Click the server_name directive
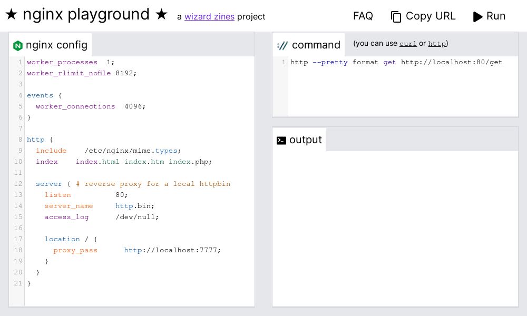This screenshot has height=316, width=527. (69, 206)
